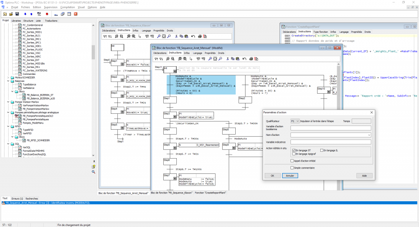419x227 pixels.
Task: Check the Appel d'action inhibé checkbox
Action: pos(292,161)
